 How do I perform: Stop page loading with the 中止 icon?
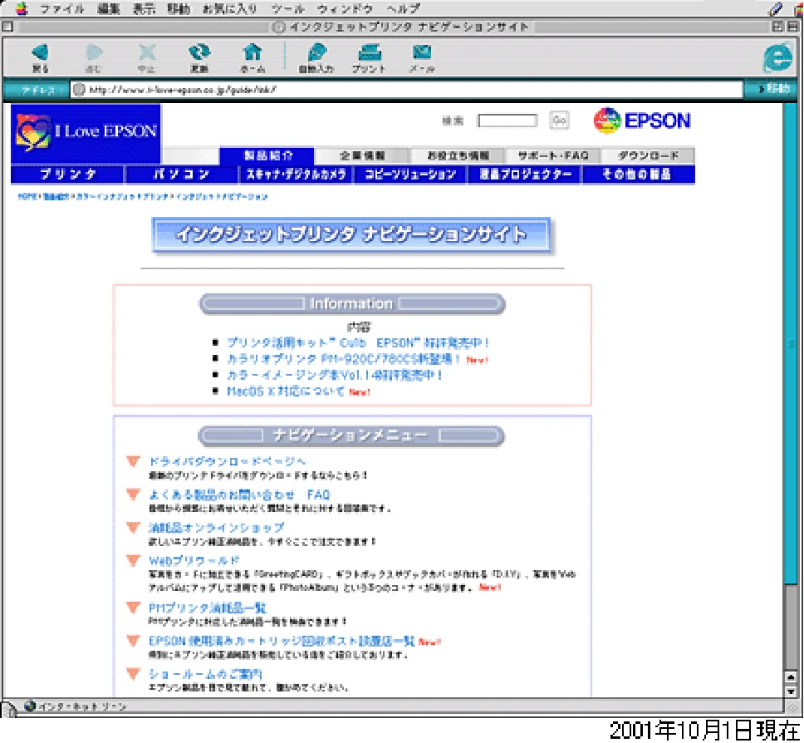click(x=147, y=57)
